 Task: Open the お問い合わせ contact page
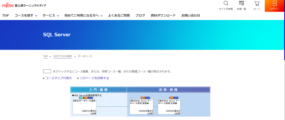[x=191, y=16]
